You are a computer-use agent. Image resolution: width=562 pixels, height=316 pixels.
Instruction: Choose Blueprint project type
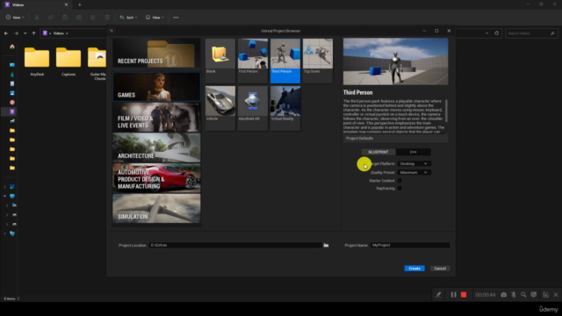pos(378,152)
